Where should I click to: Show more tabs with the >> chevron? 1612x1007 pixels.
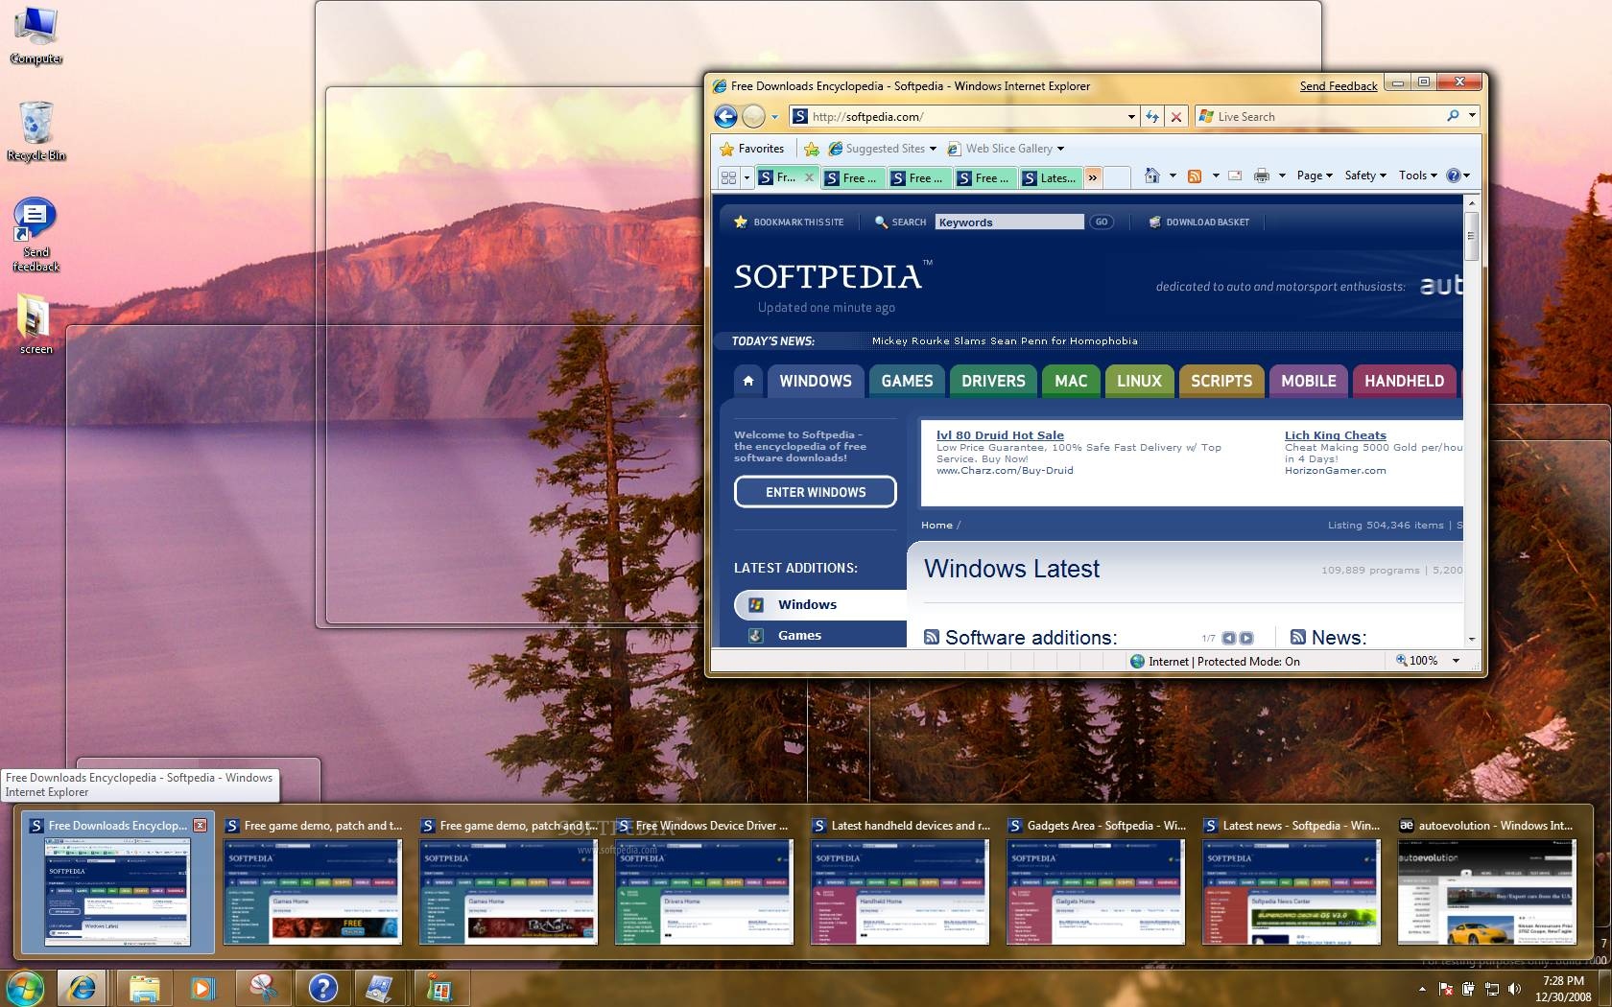click(1092, 177)
